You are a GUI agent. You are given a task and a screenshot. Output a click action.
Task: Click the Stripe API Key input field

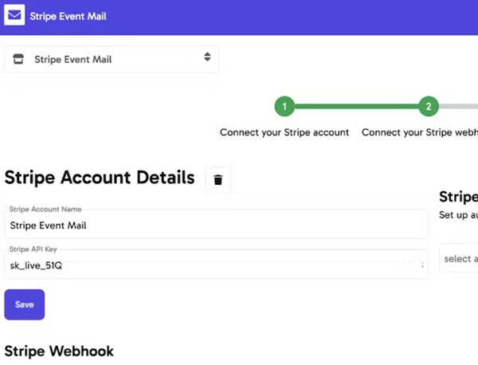(x=207, y=266)
